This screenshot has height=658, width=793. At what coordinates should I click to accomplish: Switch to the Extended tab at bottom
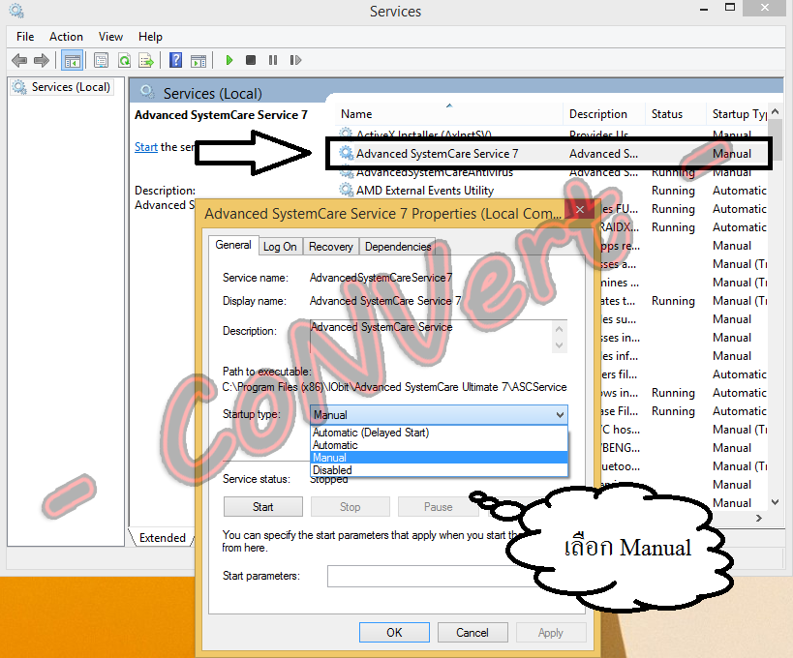(163, 538)
